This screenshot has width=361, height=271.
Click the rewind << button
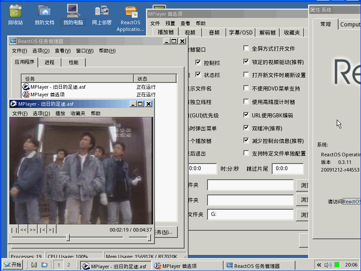coord(23,230)
